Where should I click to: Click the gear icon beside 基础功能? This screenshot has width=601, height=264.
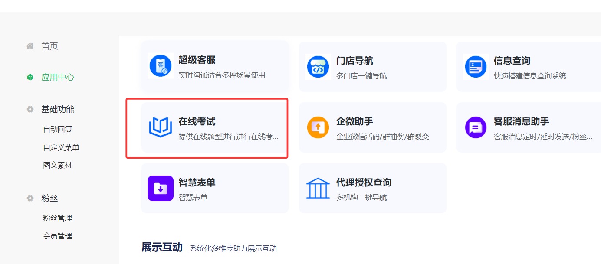point(30,109)
